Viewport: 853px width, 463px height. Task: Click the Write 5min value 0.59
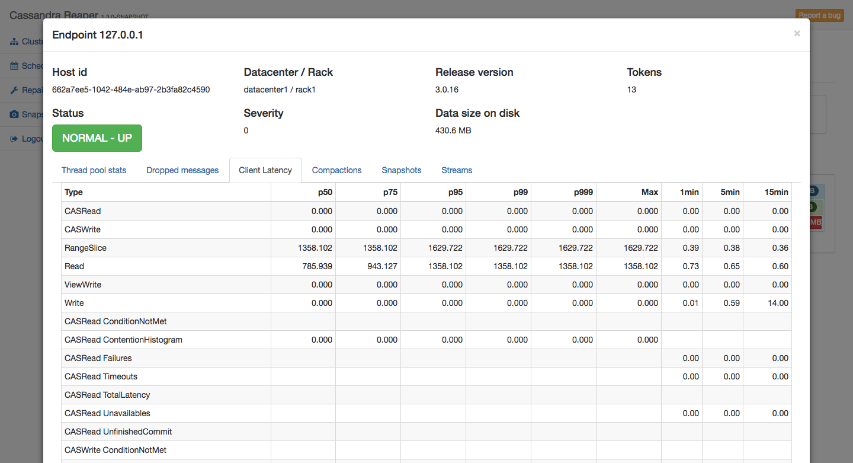click(732, 303)
